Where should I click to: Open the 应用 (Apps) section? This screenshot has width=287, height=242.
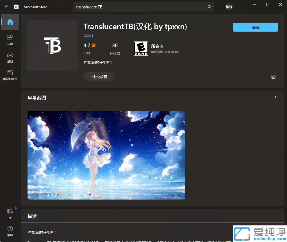click(10, 40)
